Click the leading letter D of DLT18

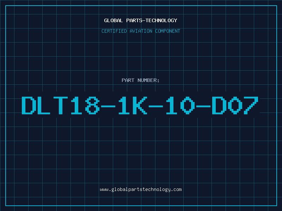click(29, 105)
